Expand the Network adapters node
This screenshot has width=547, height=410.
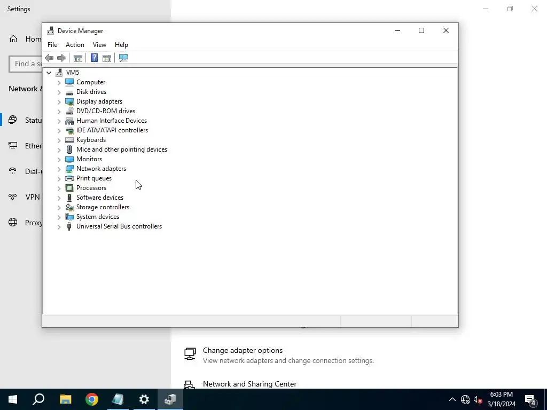(59, 169)
